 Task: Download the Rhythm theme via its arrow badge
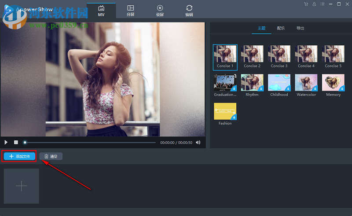click(x=261, y=89)
